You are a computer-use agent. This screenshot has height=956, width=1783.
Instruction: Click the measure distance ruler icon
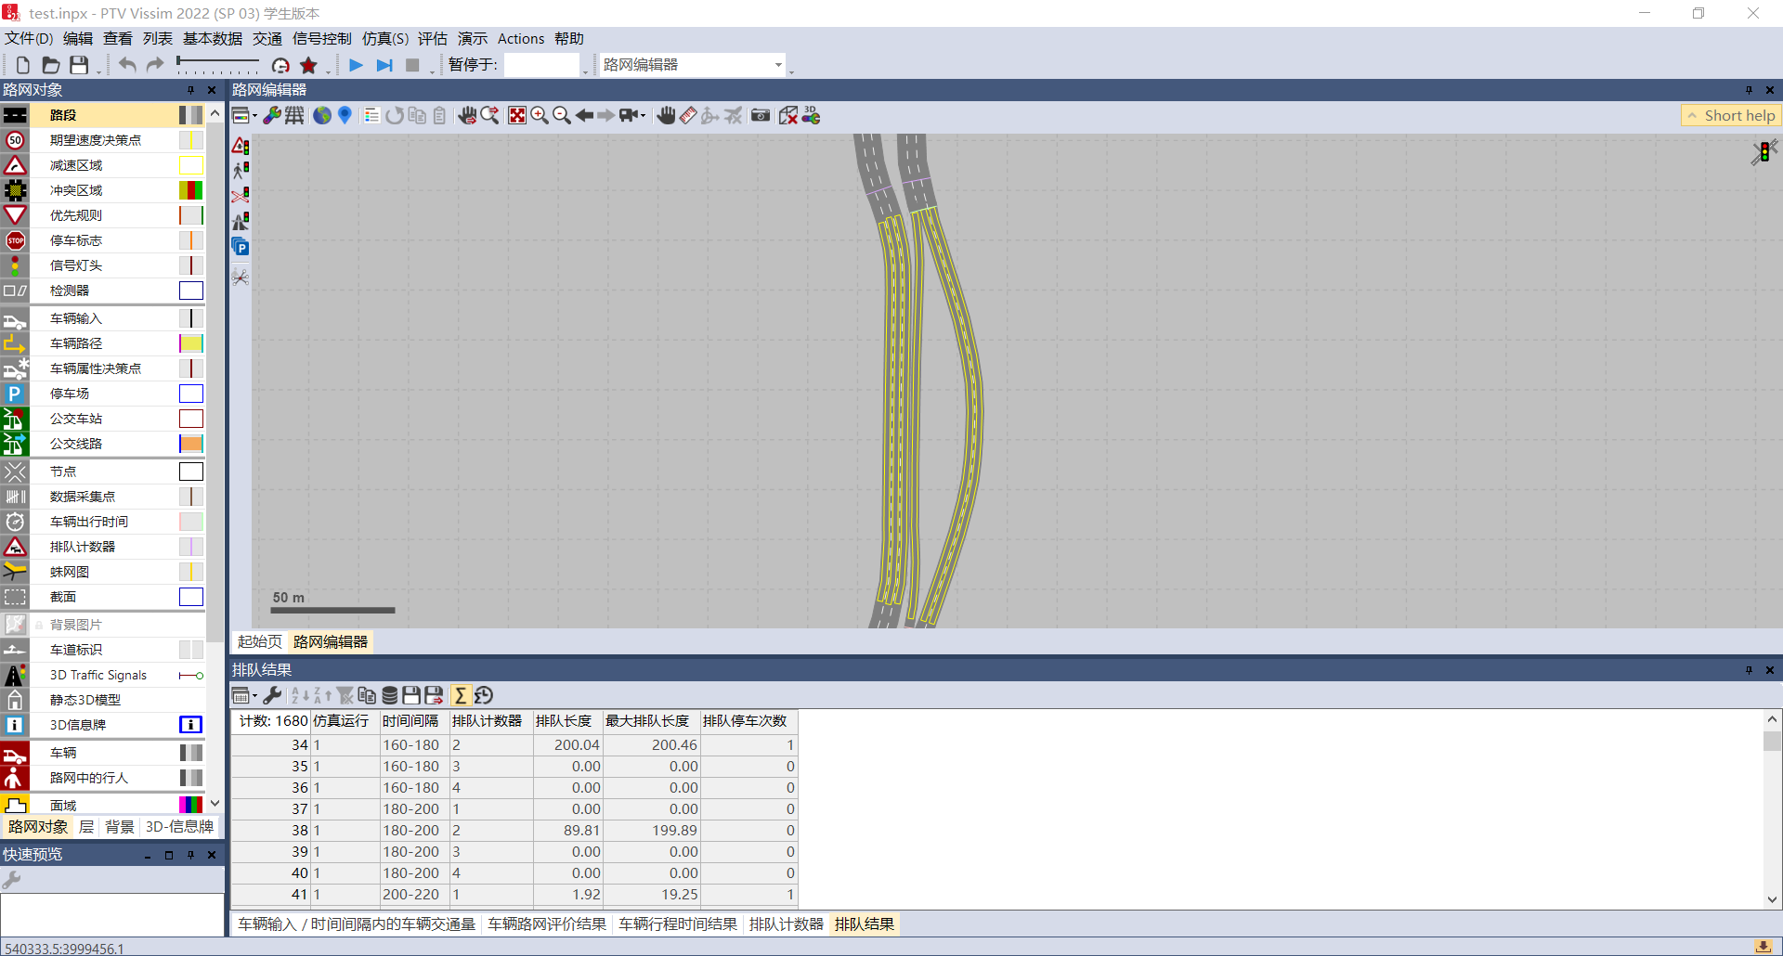click(688, 115)
